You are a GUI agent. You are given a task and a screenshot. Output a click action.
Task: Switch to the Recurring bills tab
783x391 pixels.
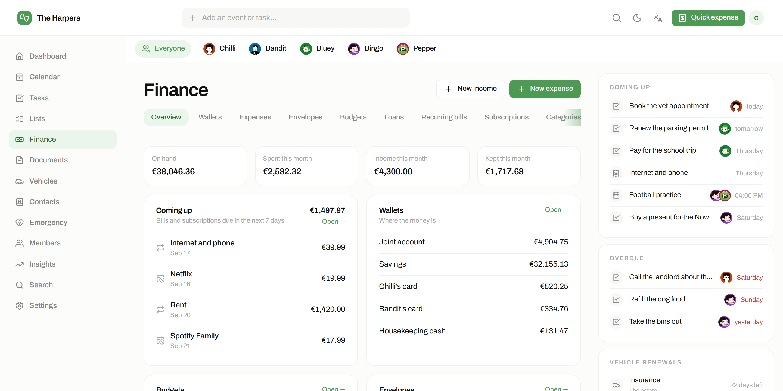[x=444, y=117]
